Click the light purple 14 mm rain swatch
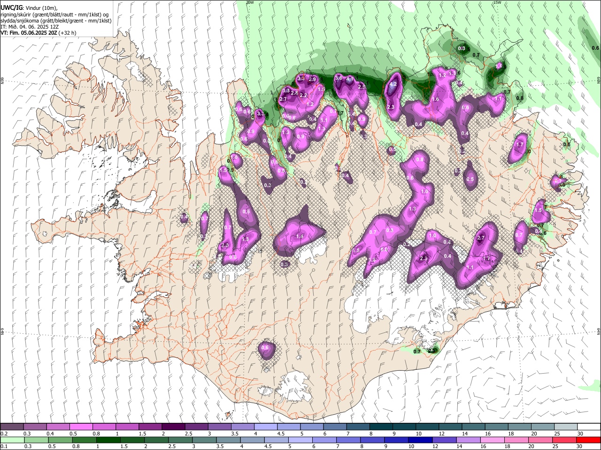 tap(468, 440)
